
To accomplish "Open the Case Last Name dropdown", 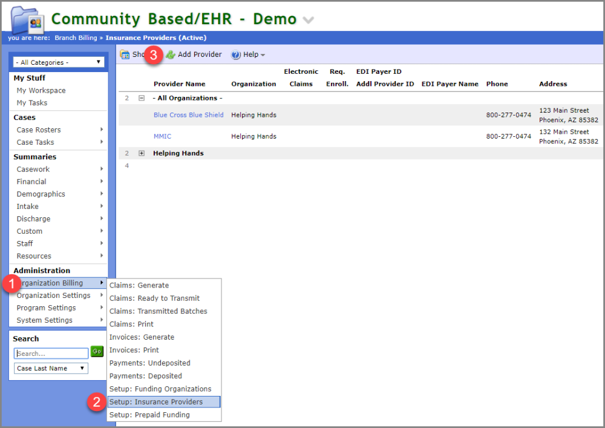I will pos(51,368).
